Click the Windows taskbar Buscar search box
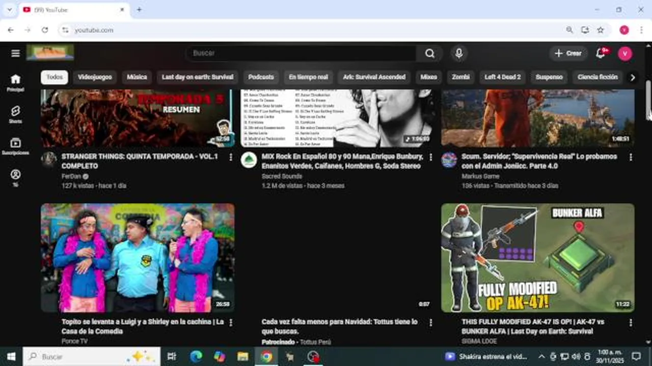 coord(92,357)
